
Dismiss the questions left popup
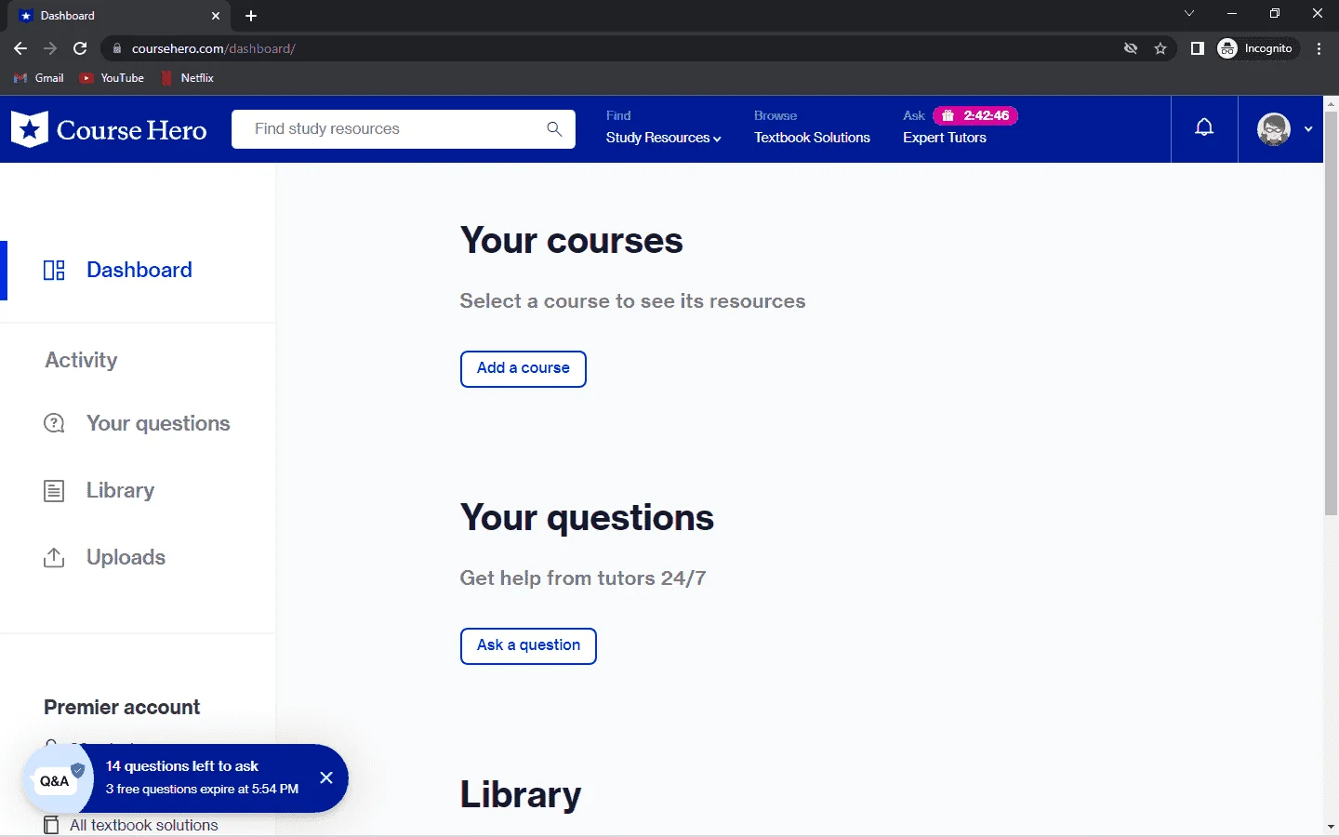coord(326,777)
